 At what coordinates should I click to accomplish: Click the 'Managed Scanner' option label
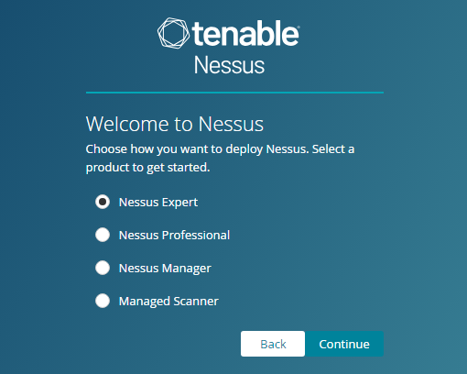pyautogui.click(x=168, y=302)
